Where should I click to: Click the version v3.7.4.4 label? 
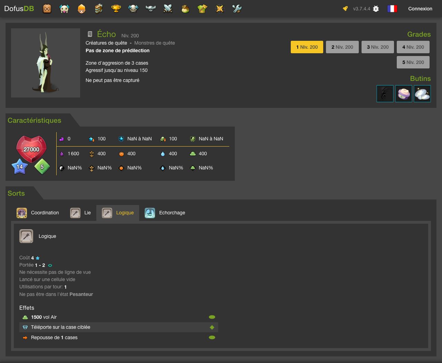(x=362, y=9)
